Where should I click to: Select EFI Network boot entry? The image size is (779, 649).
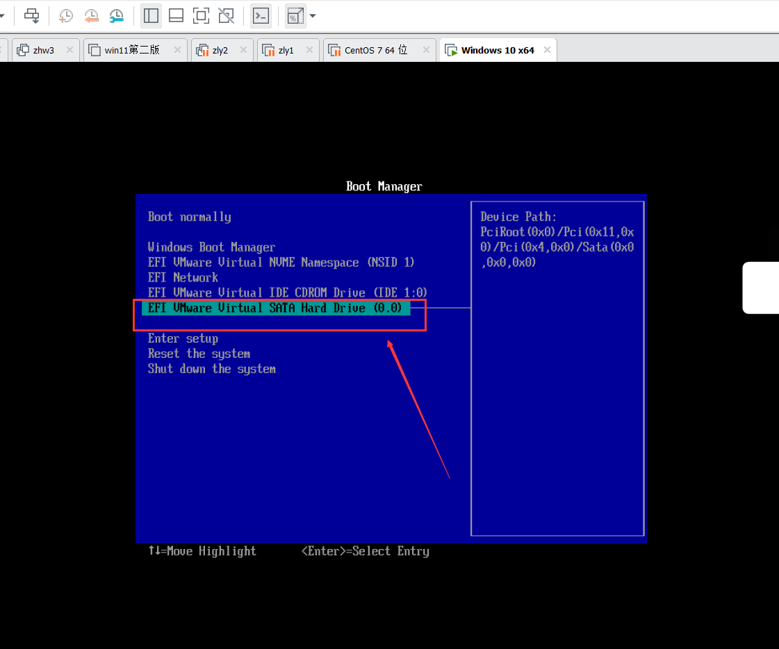tap(183, 278)
